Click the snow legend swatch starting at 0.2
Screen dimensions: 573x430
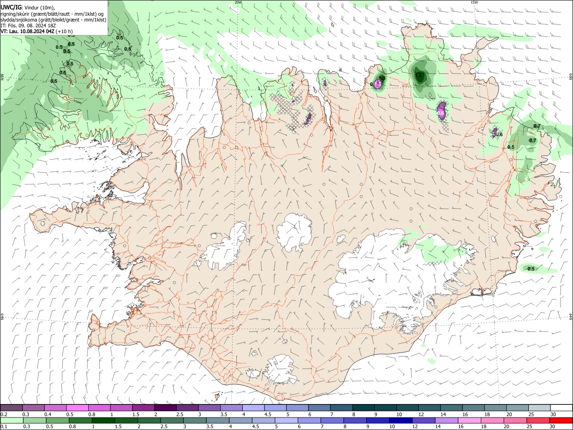point(11,408)
